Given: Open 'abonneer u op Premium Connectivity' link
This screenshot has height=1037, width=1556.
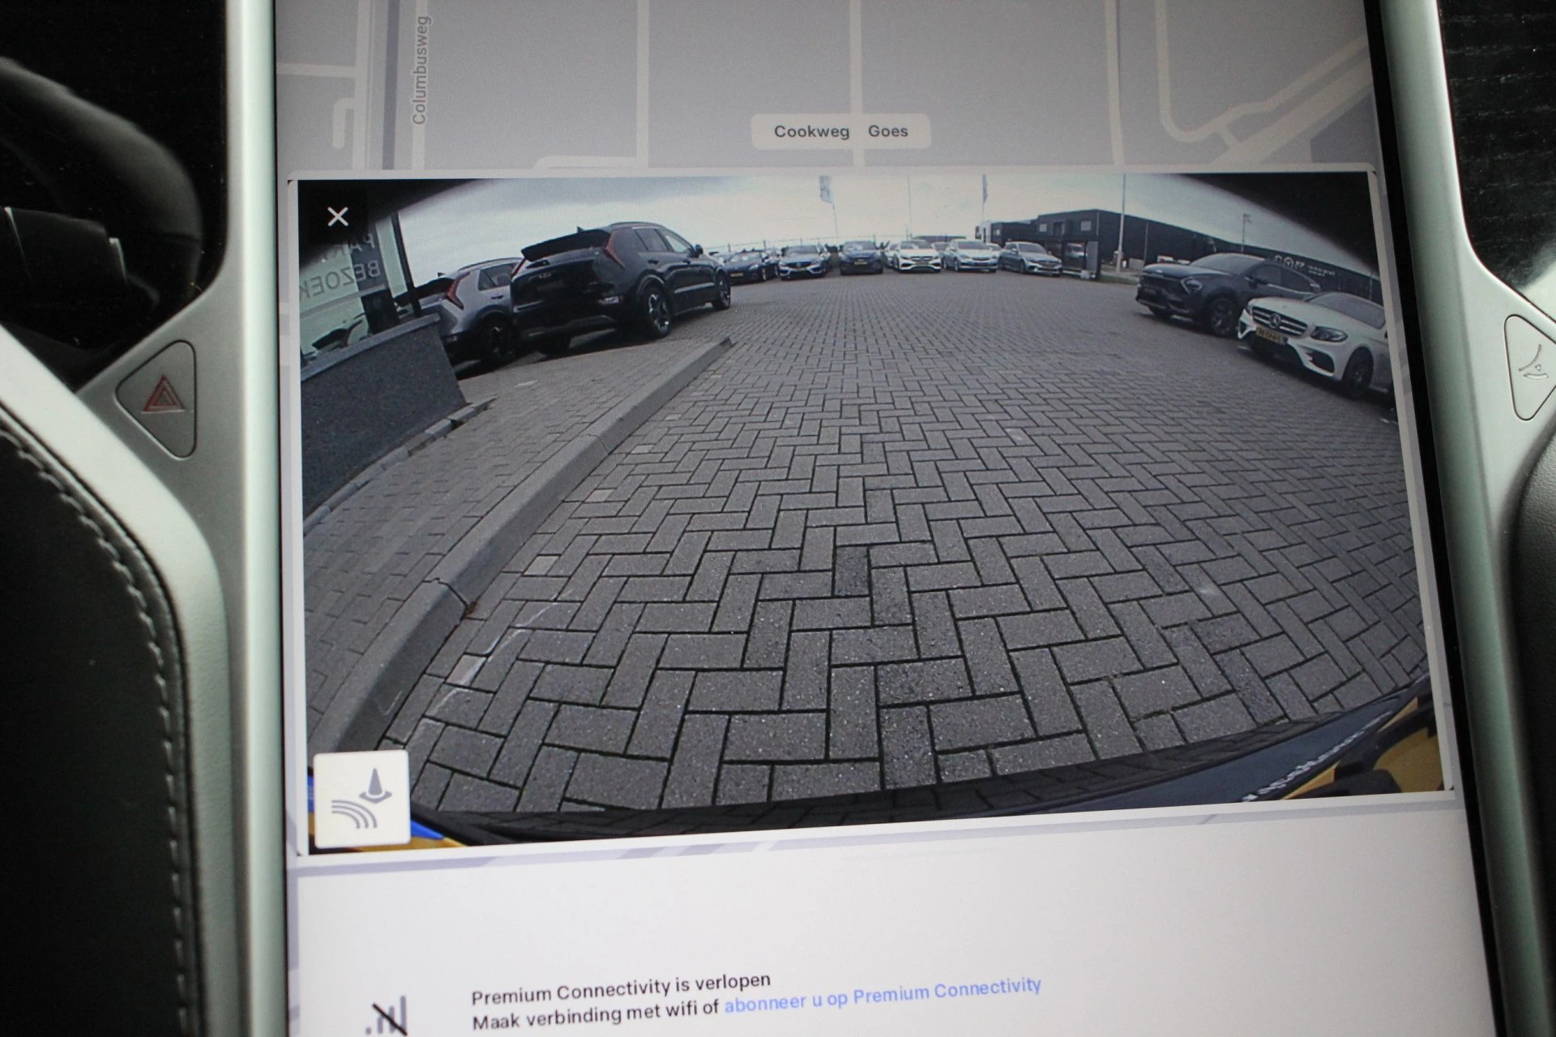Looking at the screenshot, I should [883, 996].
